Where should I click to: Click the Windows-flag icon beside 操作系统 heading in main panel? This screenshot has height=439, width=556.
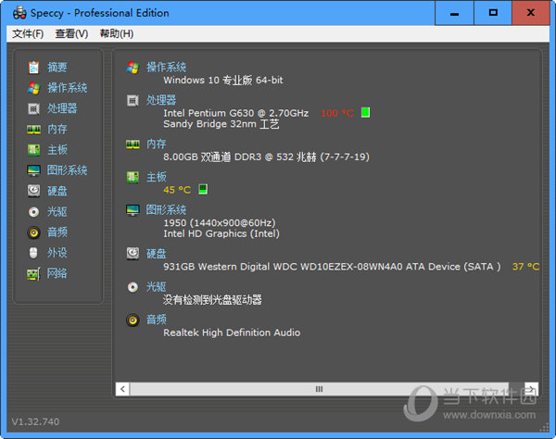(x=133, y=68)
